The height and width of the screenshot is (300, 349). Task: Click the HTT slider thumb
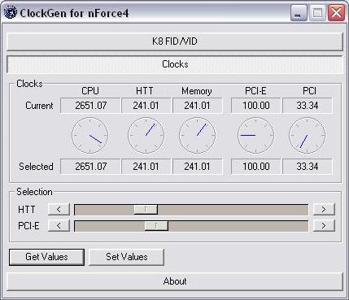[x=146, y=210]
